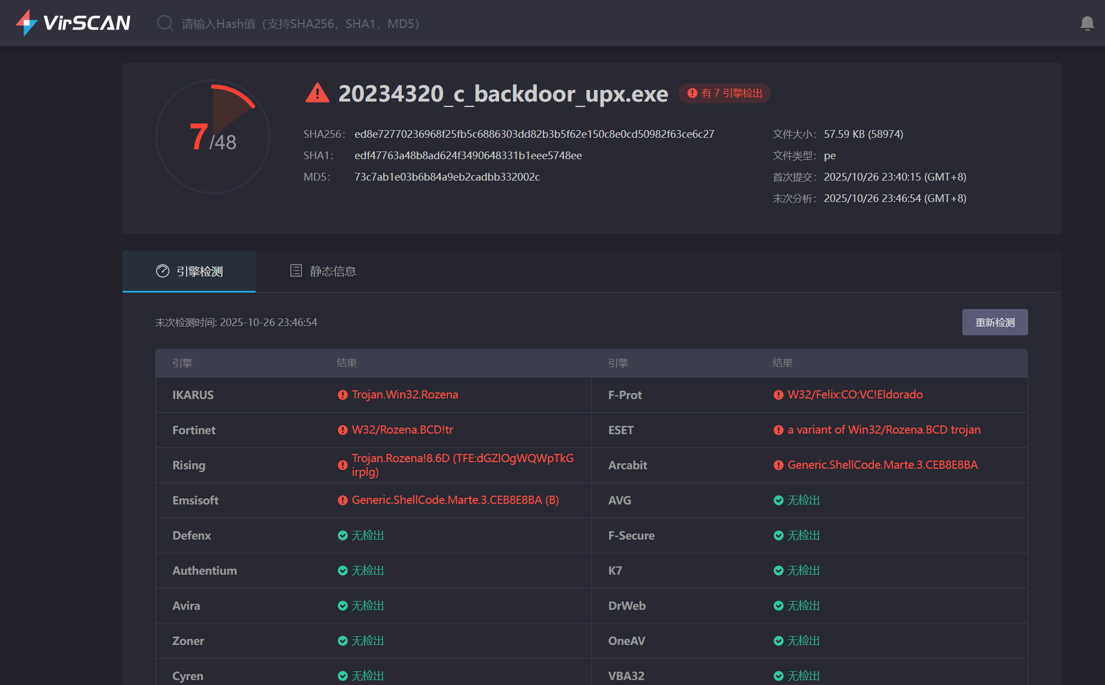1105x685 pixels.
Task: Click the search magnifier icon
Action: [x=165, y=23]
